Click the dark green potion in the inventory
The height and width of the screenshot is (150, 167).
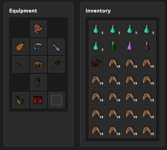pos(114,46)
